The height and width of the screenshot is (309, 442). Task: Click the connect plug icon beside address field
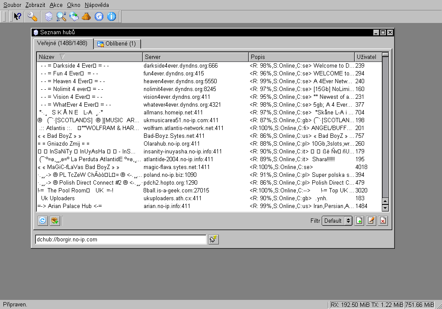click(214, 239)
